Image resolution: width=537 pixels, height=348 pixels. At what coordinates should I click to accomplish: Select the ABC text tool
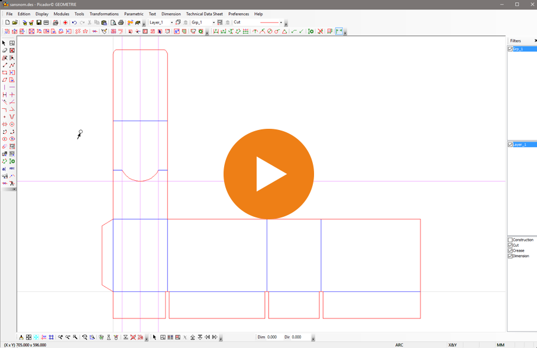(x=12, y=168)
